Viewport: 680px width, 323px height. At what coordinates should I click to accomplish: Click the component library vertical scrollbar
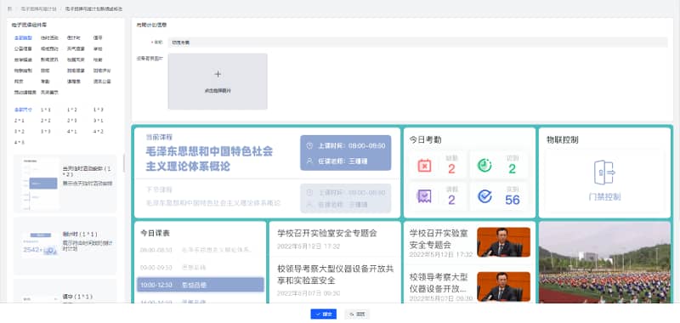pos(124,163)
